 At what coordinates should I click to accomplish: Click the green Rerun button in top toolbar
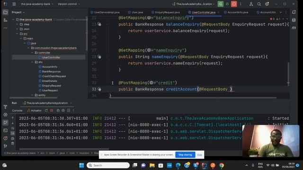(x=220, y=4)
